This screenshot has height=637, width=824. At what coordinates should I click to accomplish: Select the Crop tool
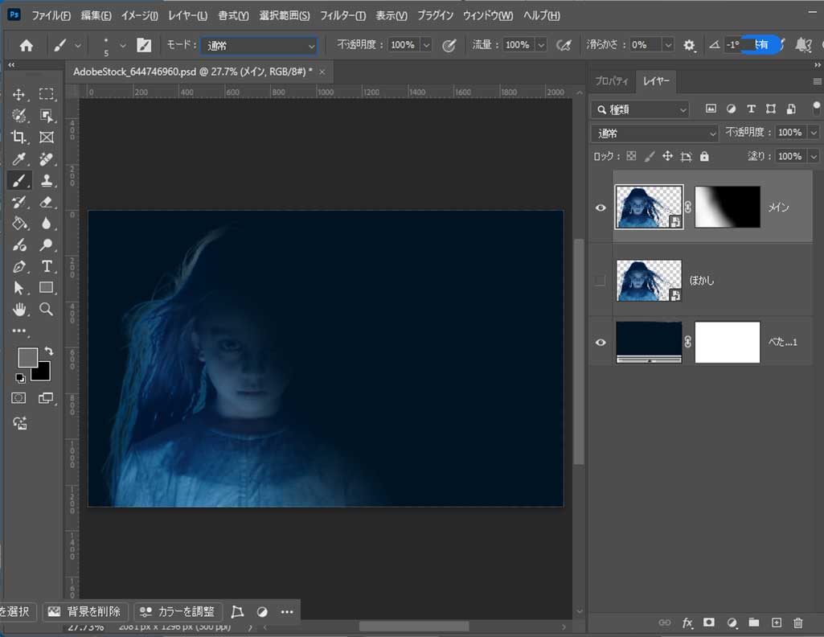19,138
